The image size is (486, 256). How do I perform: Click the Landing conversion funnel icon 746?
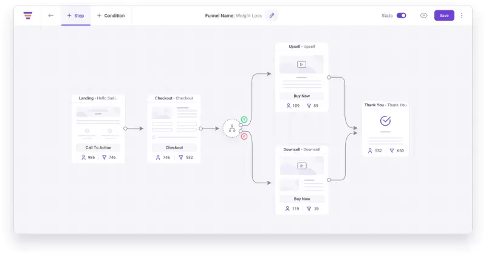(104, 157)
